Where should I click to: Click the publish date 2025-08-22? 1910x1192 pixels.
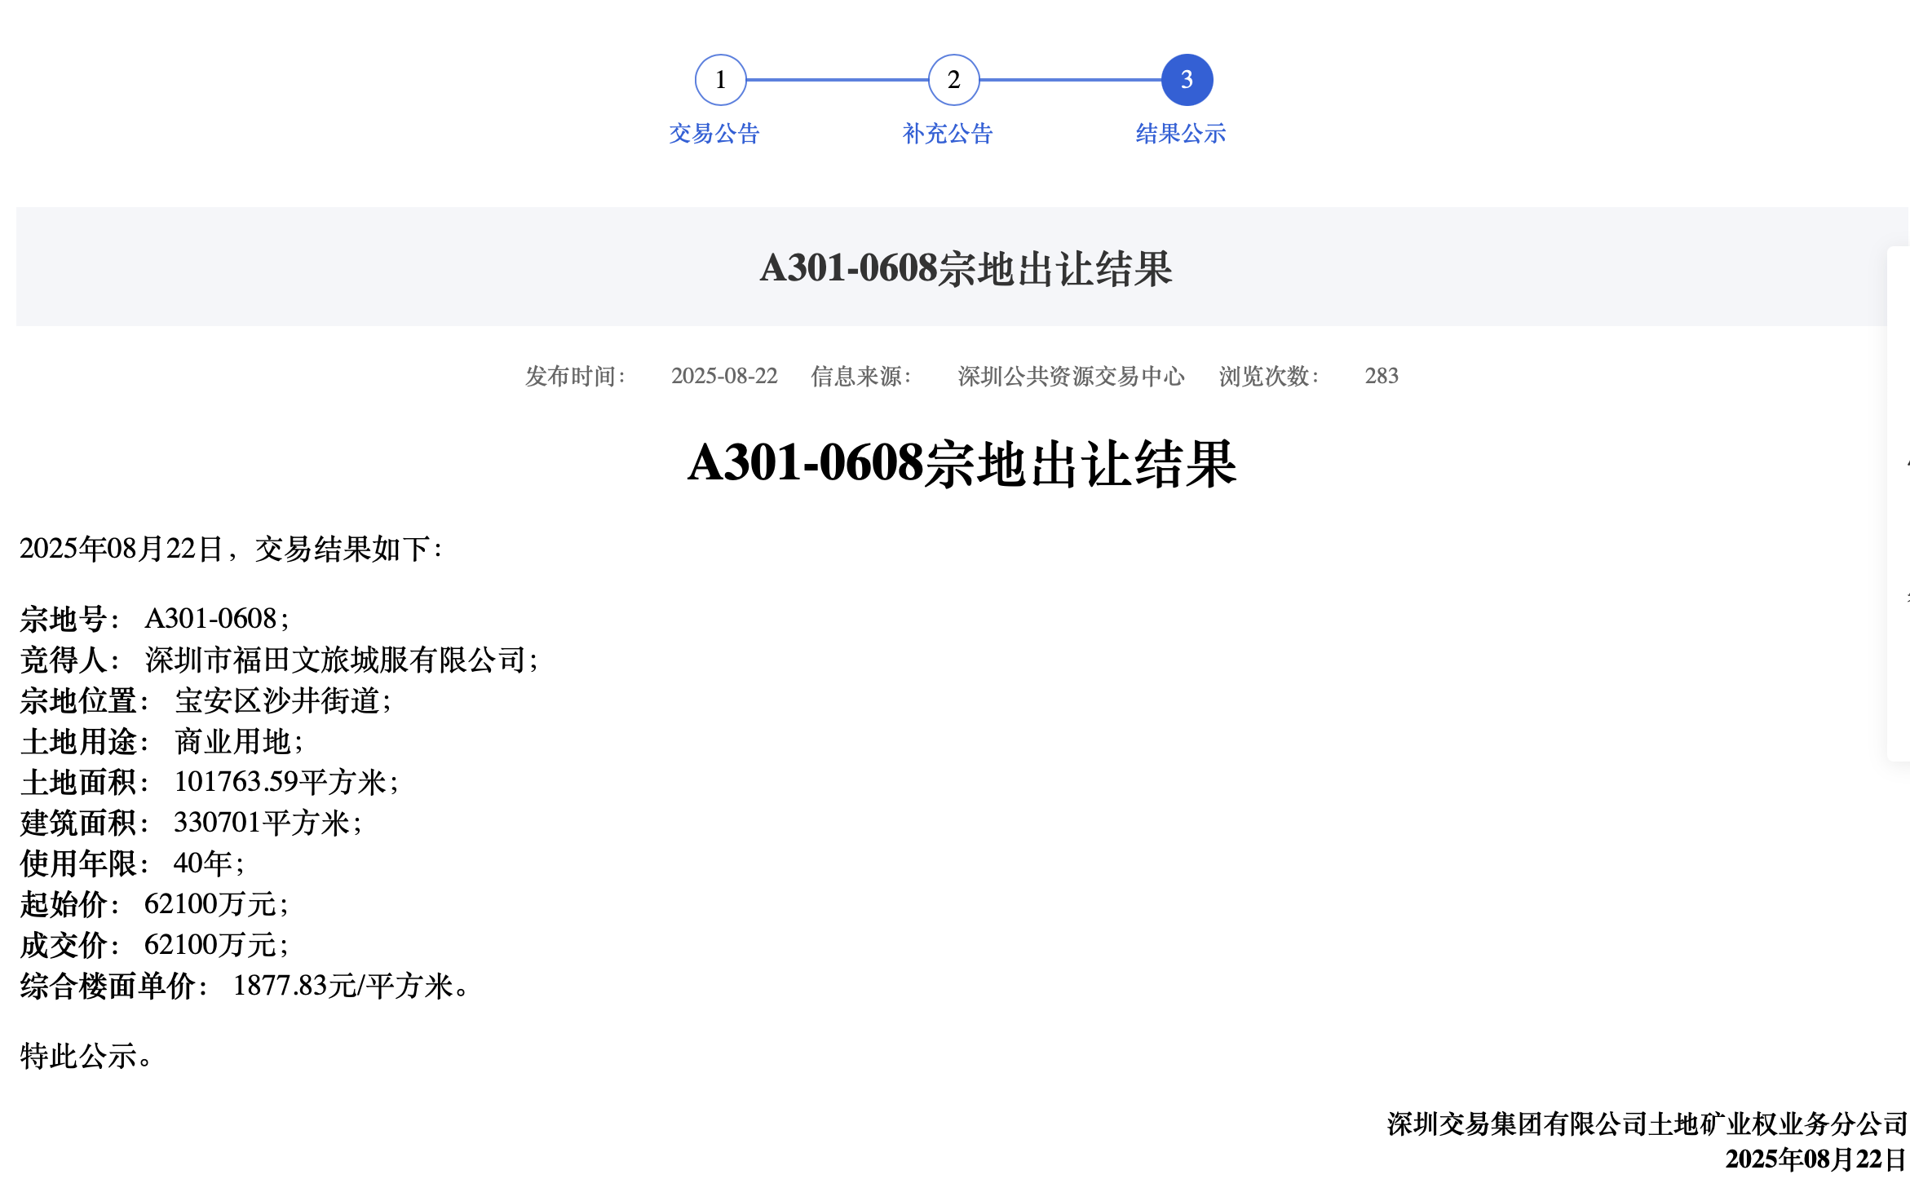pos(724,376)
